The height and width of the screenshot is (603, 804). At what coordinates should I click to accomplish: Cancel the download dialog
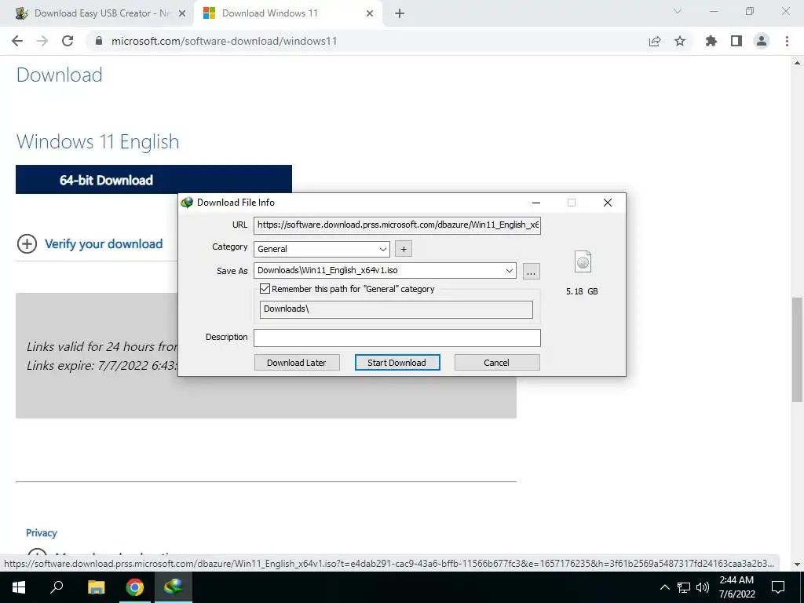(496, 363)
